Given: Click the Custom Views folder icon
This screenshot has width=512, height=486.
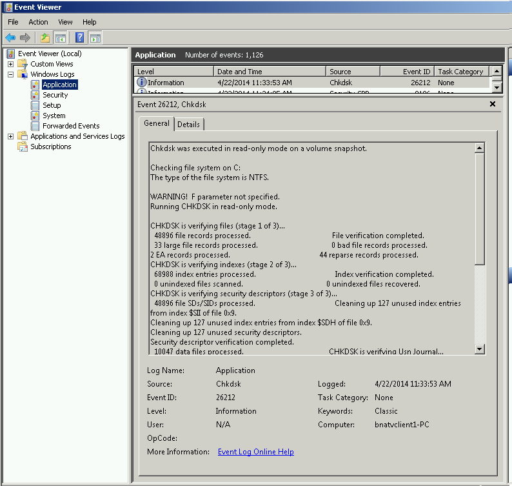Looking at the screenshot, I should (23, 64).
